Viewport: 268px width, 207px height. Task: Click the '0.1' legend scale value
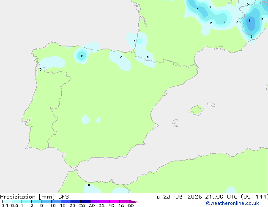tap(5, 205)
